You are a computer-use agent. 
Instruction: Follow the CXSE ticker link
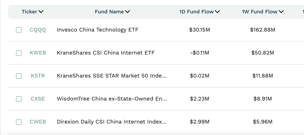click(x=38, y=99)
